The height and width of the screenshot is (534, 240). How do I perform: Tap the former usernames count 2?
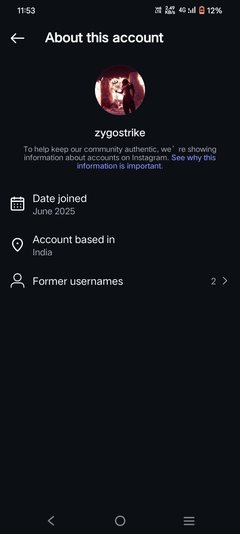click(213, 281)
